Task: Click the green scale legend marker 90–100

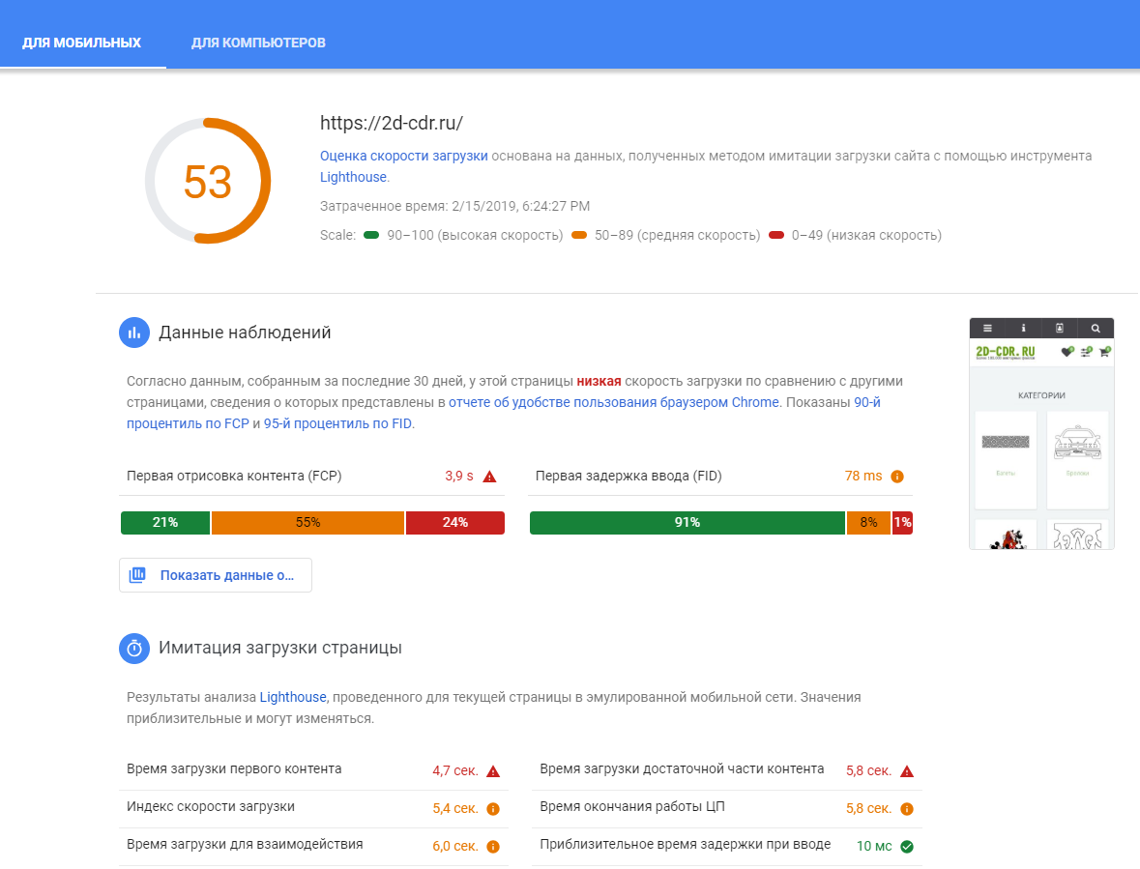Action: click(371, 235)
